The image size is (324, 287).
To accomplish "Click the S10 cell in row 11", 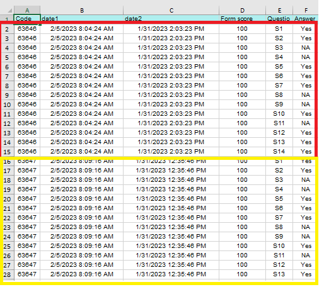I will (279, 114).
